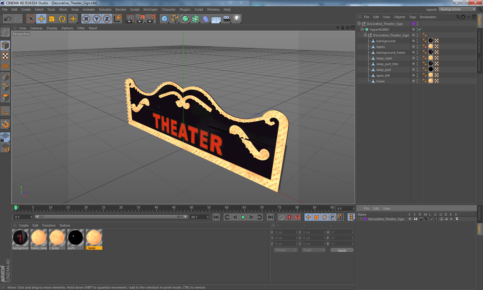Switch the coordinate system icon
The height and width of the screenshot is (290, 483).
117,19
